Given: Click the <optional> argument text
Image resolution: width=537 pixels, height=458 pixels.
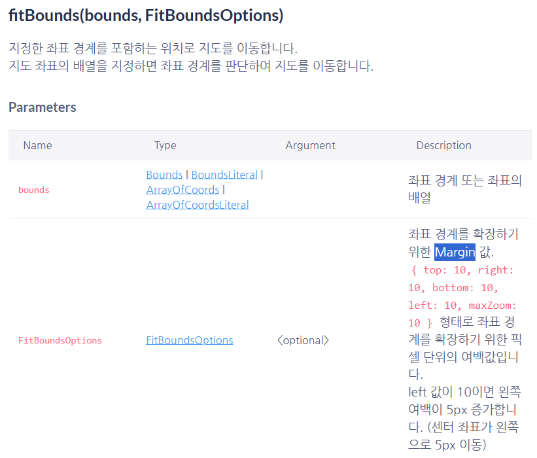Looking at the screenshot, I should [303, 340].
